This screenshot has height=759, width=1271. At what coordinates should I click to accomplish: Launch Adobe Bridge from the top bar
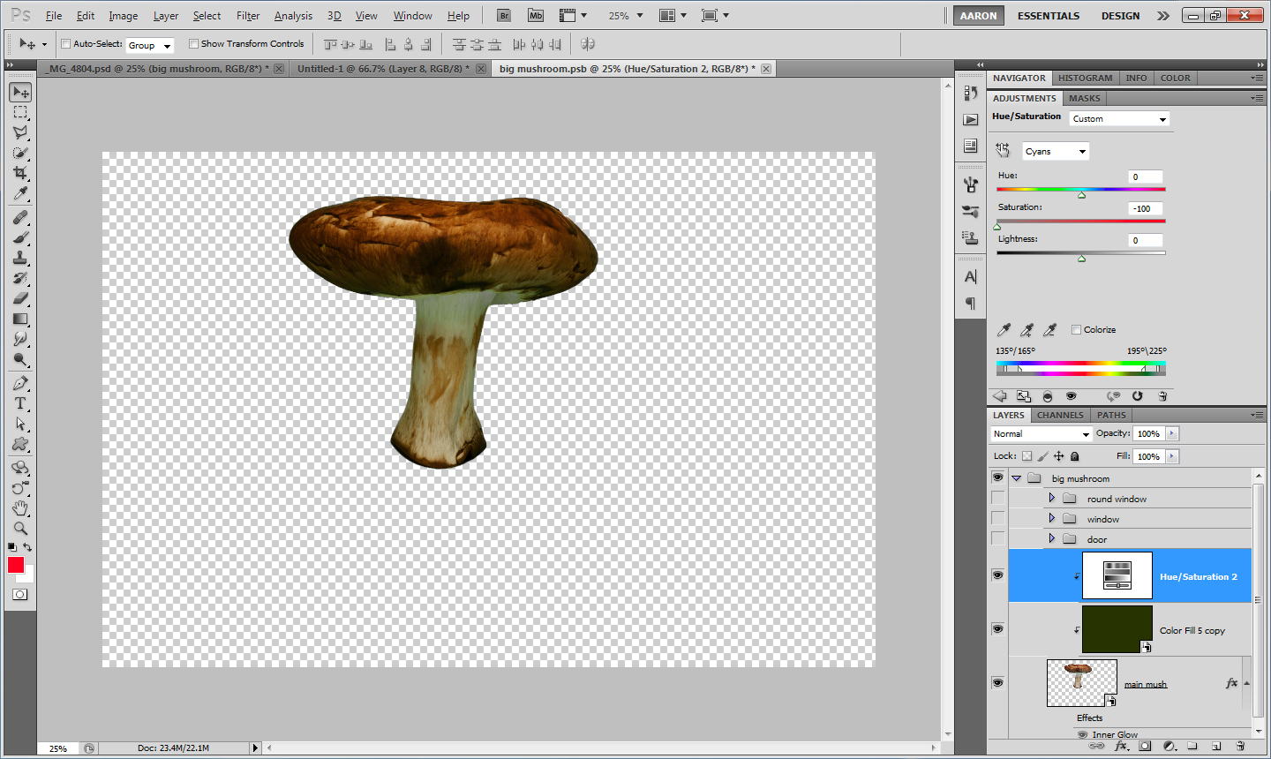click(504, 16)
